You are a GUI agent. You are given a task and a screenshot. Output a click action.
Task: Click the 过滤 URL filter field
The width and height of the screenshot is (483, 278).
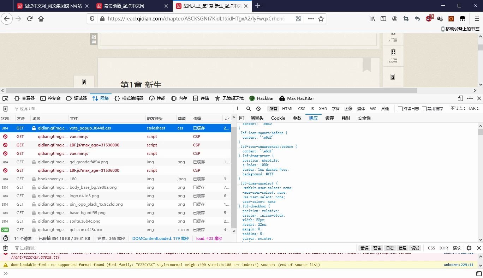click(x=124, y=109)
